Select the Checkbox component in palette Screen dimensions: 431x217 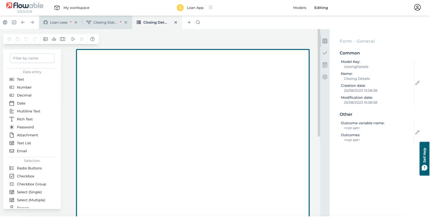click(26, 176)
